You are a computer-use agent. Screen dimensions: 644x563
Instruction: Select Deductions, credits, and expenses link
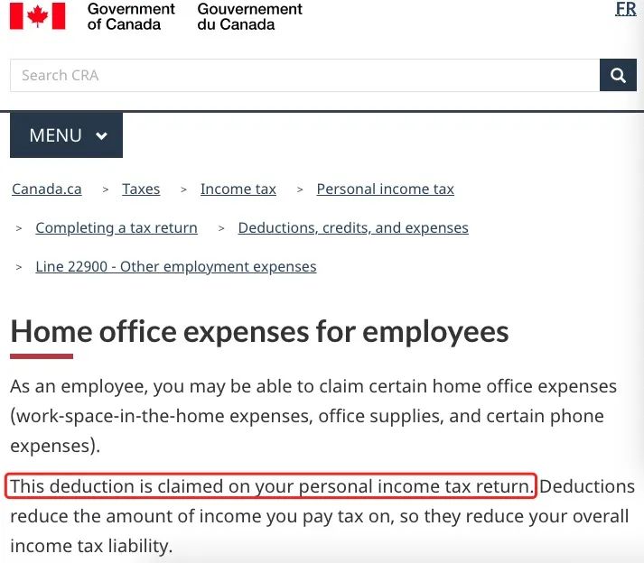point(353,227)
